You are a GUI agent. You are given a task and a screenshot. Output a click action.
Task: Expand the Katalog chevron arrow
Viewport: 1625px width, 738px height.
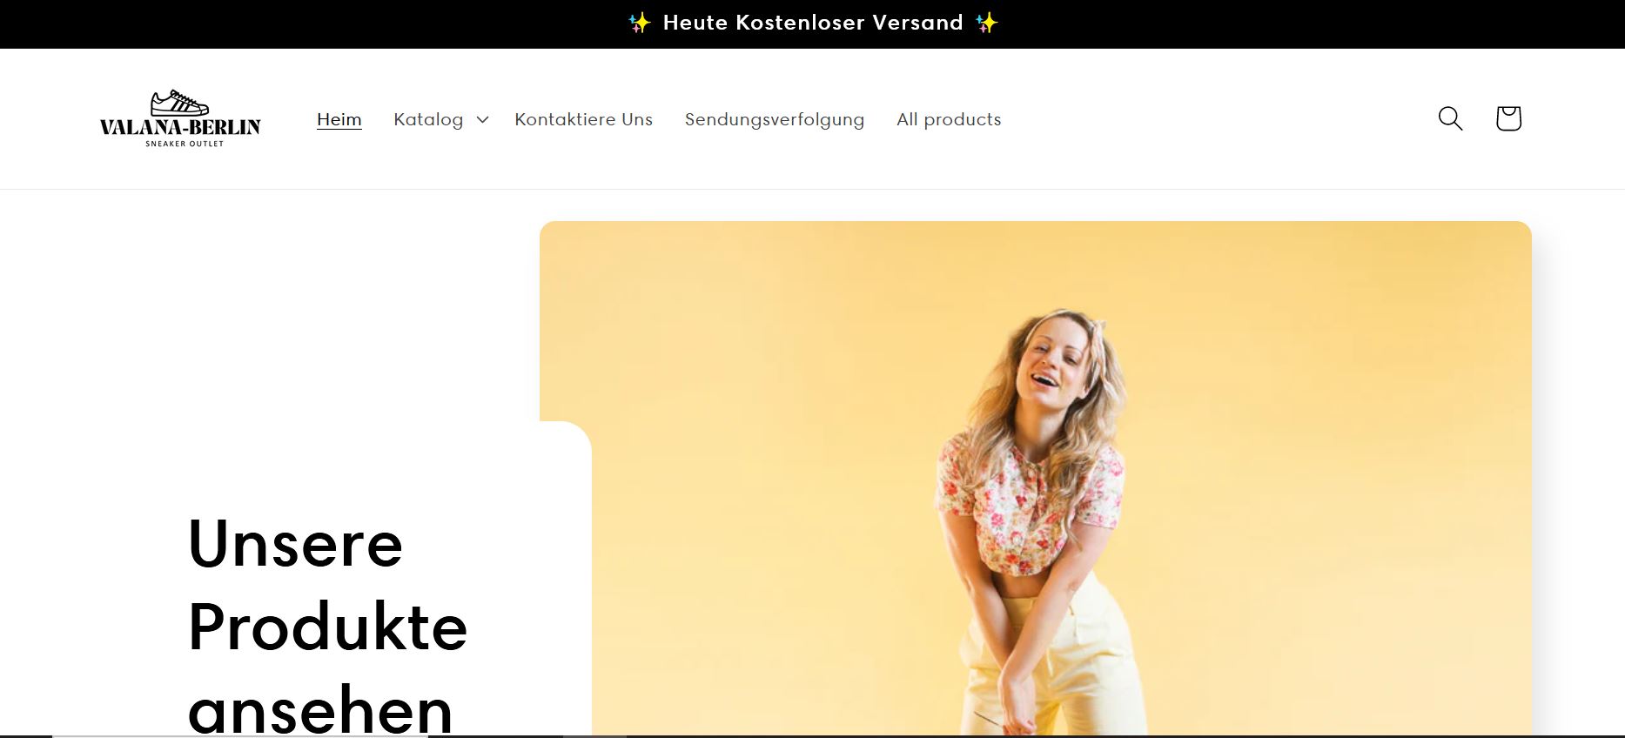pyautogui.click(x=483, y=119)
